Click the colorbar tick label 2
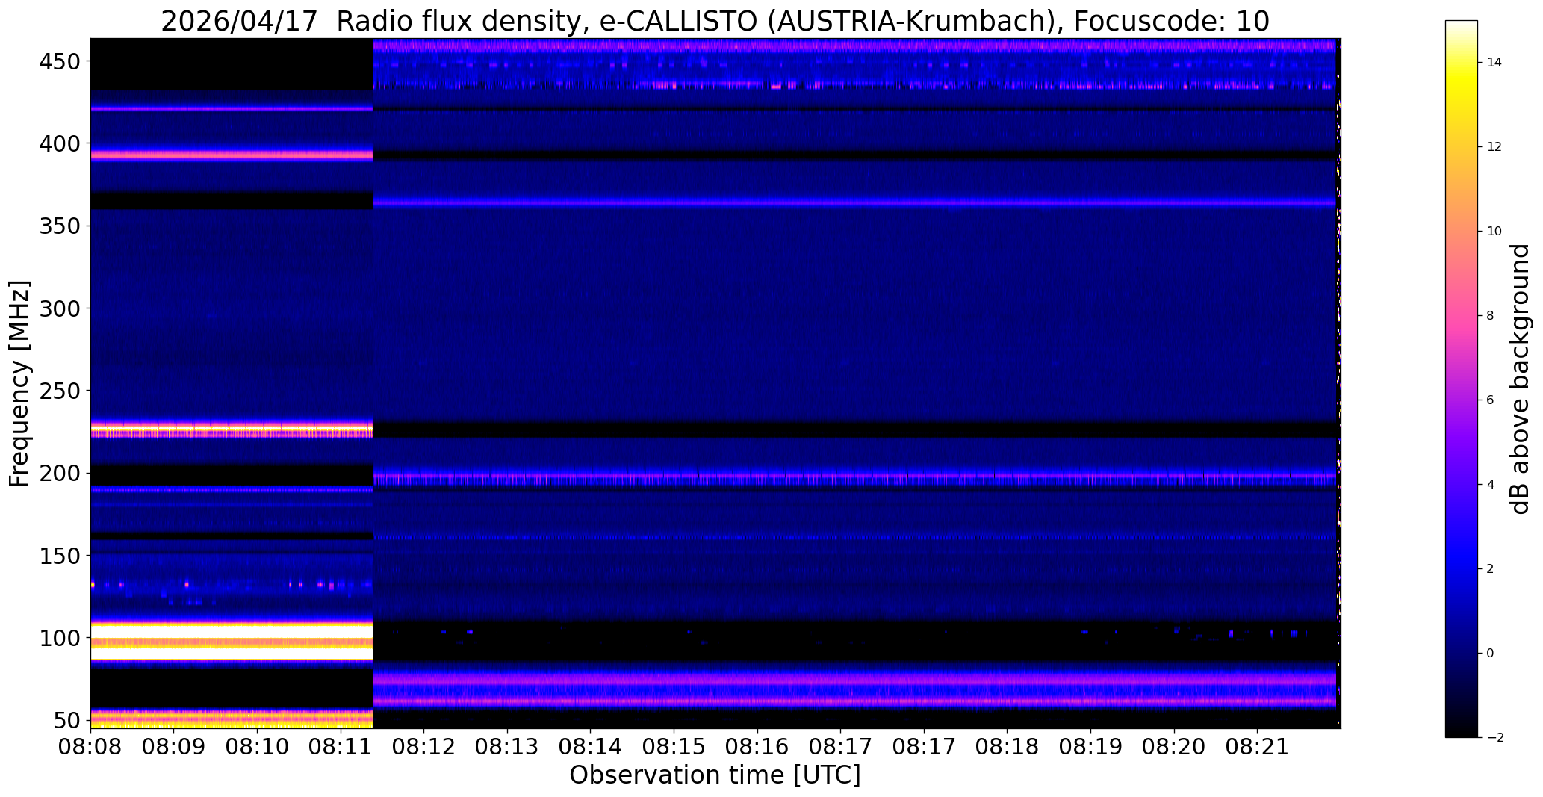Screen dimensions: 1543x797 pos(1491,569)
